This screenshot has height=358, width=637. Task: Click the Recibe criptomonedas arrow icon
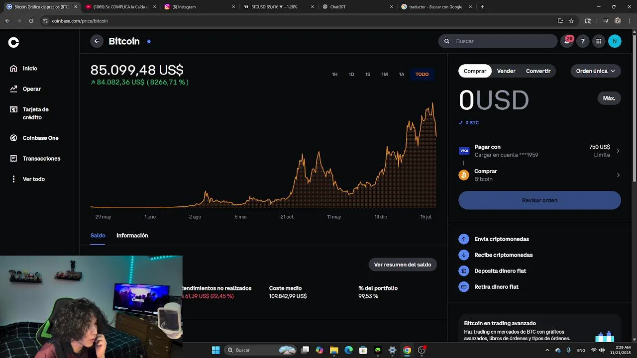[x=464, y=255]
